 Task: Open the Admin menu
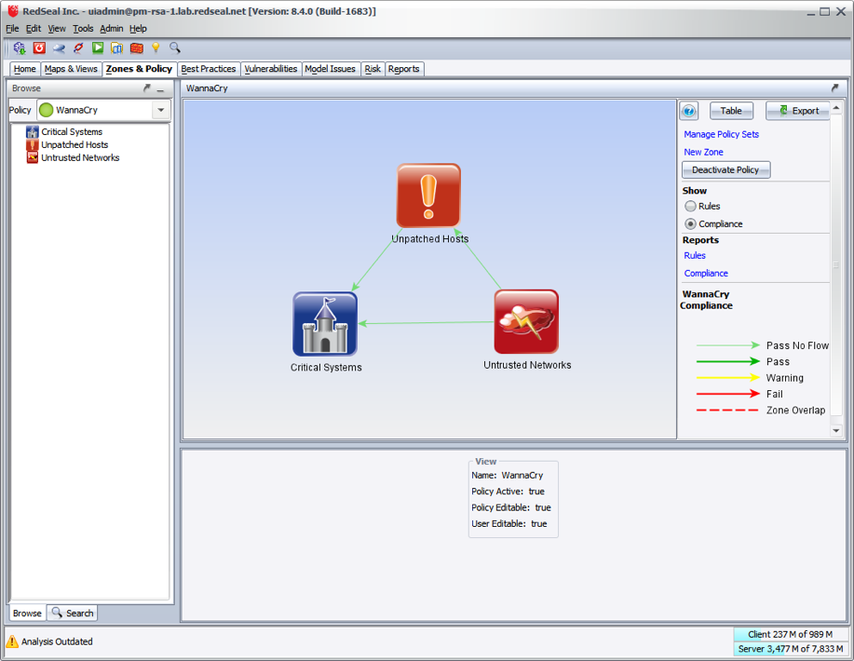[112, 28]
